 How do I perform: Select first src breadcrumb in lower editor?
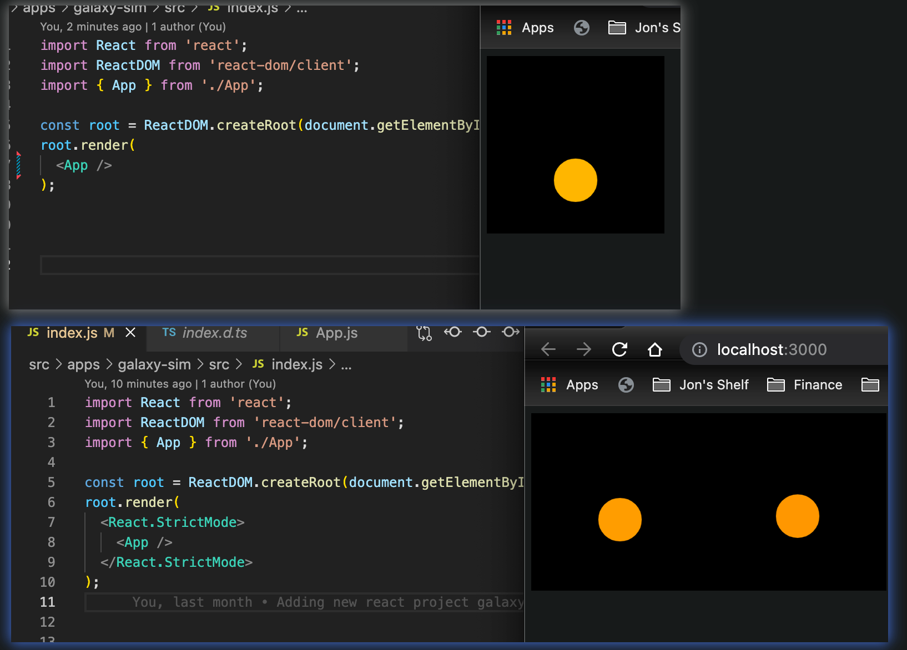39,364
